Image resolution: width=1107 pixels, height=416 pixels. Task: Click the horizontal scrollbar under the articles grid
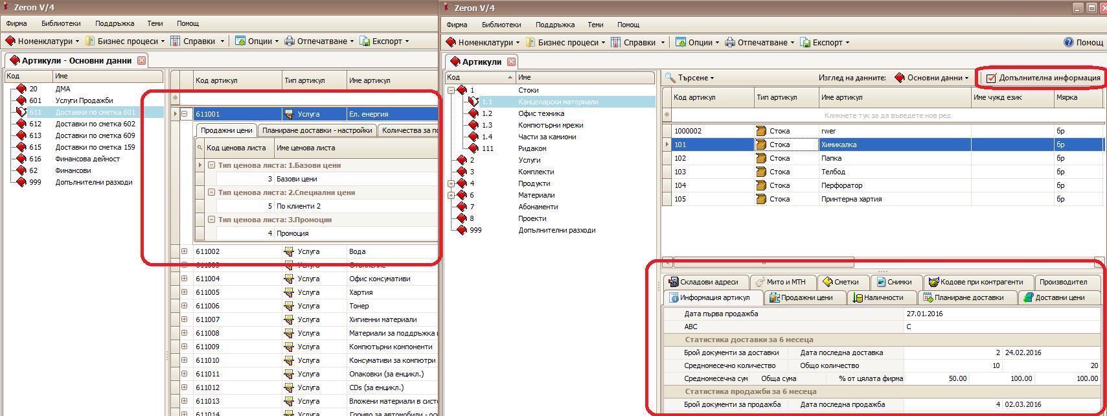click(763, 263)
